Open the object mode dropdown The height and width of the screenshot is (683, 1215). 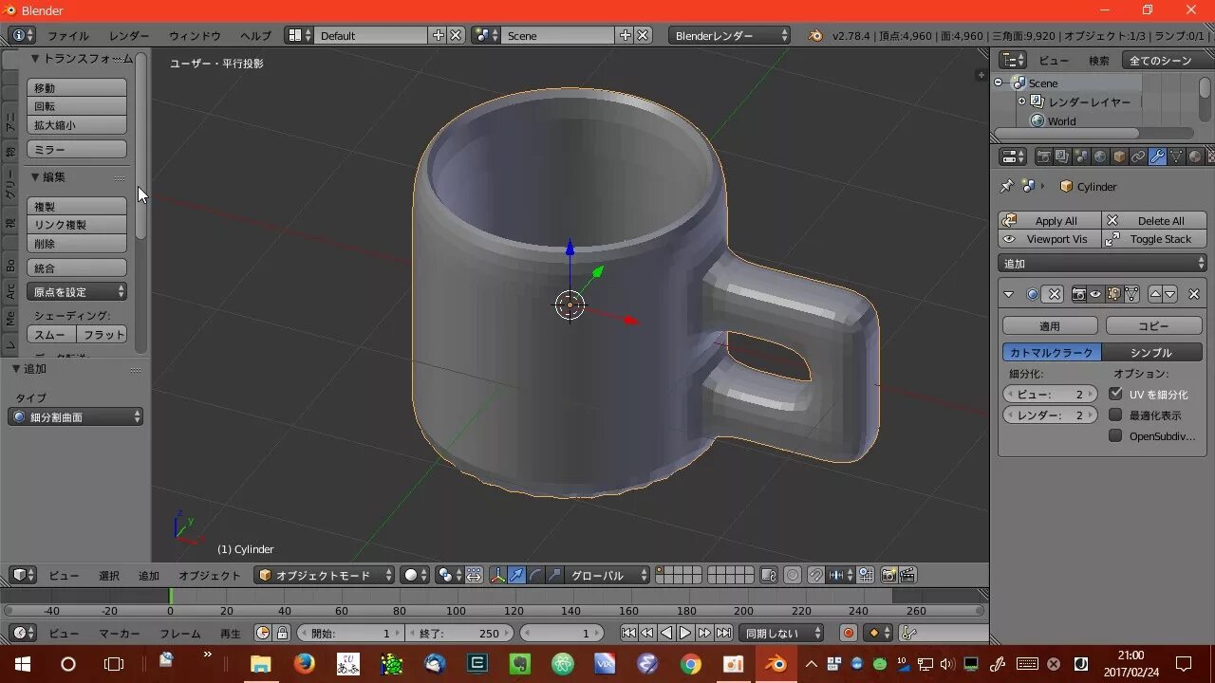coord(325,575)
